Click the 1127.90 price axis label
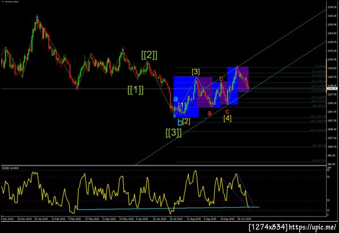 tap(332, 94)
